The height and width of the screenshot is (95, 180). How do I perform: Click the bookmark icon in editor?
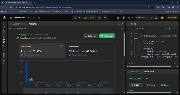tap(170, 28)
